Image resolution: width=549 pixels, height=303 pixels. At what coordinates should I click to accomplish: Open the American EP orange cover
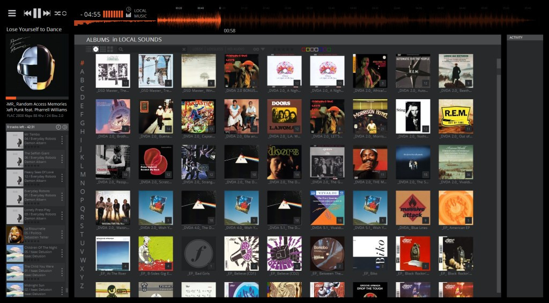(x=456, y=208)
